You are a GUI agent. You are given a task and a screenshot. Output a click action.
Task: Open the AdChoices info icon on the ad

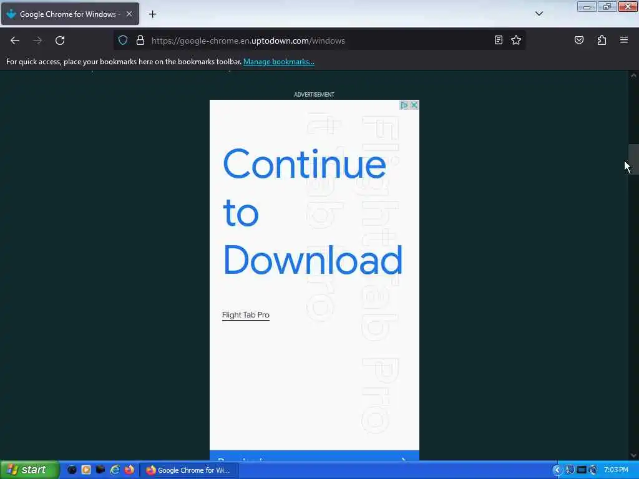[404, 105]
